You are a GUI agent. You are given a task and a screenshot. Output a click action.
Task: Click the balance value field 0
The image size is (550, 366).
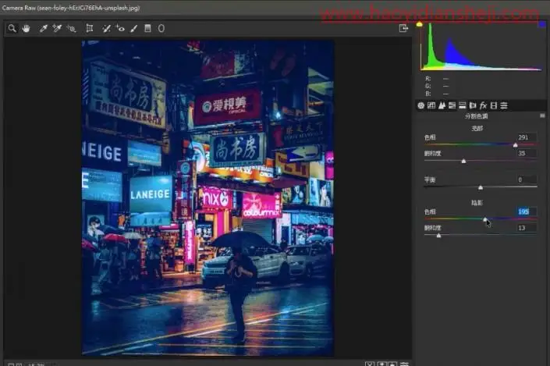[x=526, y=179]
